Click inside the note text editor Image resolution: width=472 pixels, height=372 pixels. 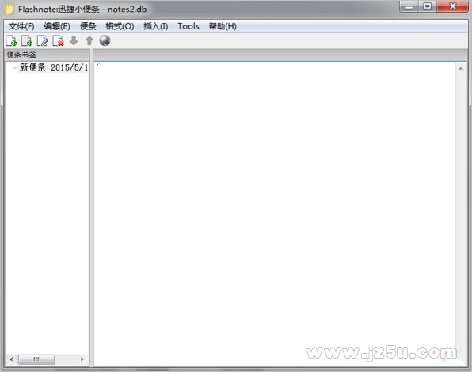tap(275, 214)
